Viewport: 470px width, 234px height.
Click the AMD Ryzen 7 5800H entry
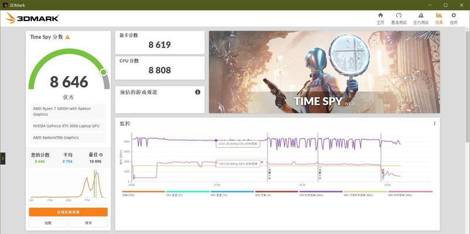68,112
